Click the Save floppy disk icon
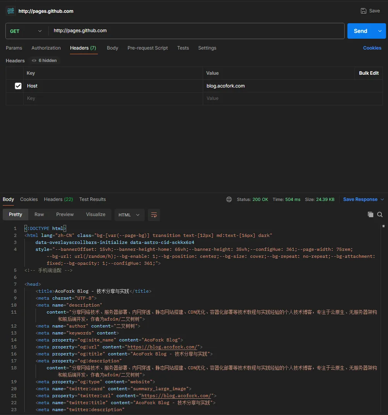 click(364, 11)
